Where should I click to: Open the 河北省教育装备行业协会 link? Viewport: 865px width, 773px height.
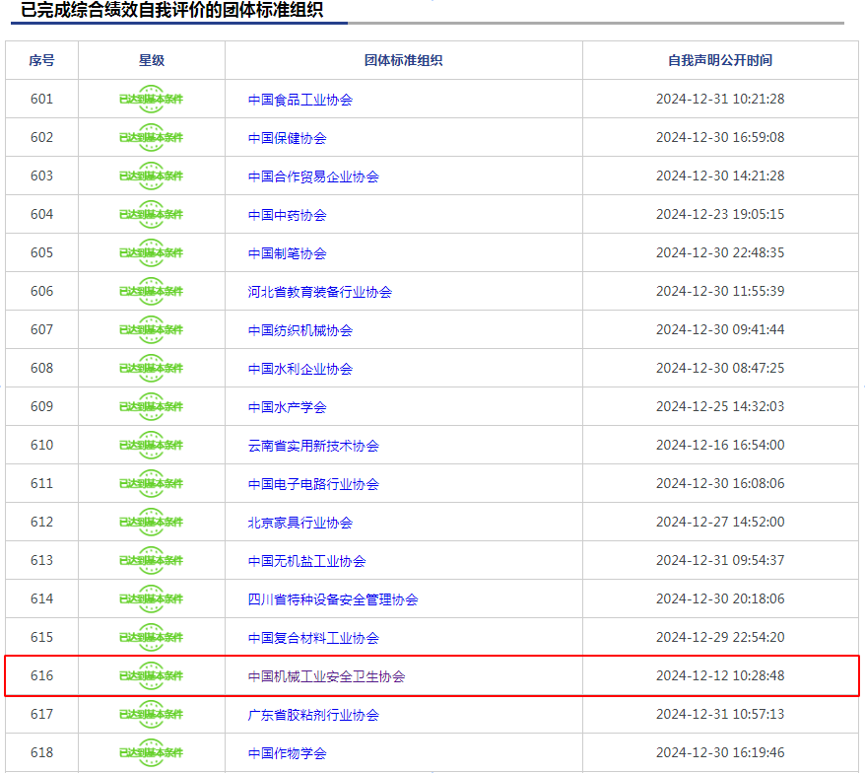320,292
